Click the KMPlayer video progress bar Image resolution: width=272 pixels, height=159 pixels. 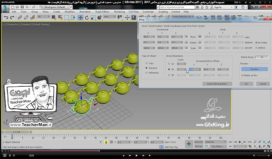(136, 151)
